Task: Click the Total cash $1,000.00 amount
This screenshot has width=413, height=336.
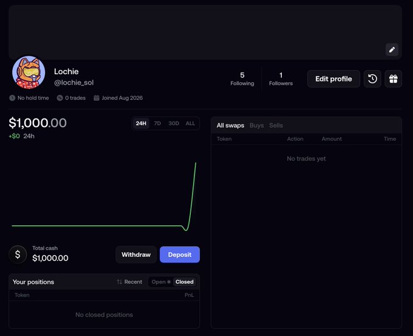Action: coord(50,258)
